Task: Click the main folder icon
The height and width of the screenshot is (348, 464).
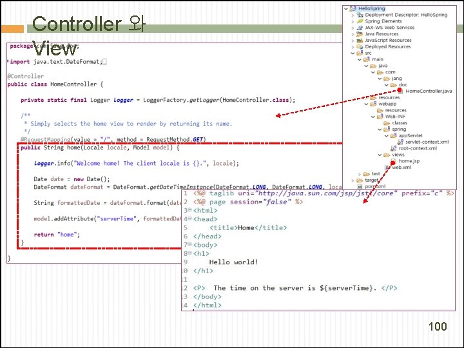Action: (367, 59)
